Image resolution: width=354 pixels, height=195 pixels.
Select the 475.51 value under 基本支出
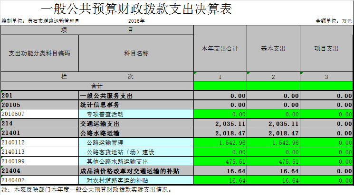pyautogui.click(x=273, y=161)
